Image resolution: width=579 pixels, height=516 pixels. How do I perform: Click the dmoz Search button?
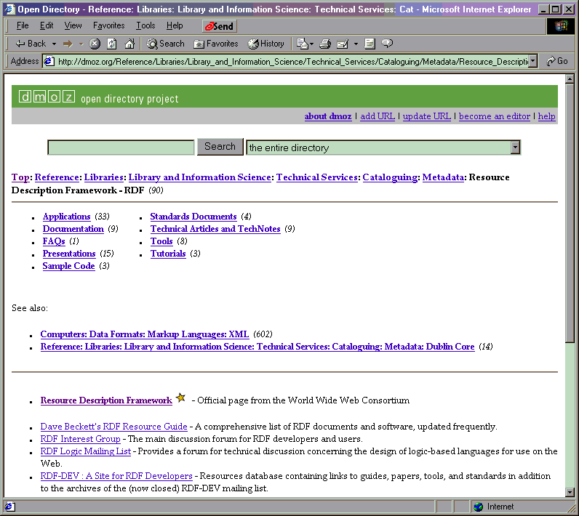click(220, 147)
